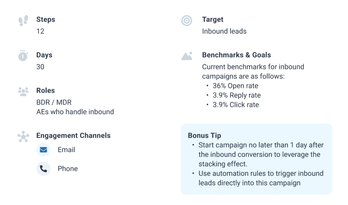This screenshot has height=205, width=348.
Task: Select the blue Email envelope icon
Action: tap(43, 150)
